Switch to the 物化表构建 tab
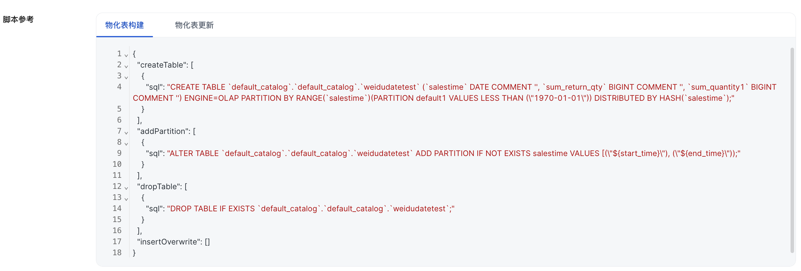Viewport: 801px width, 271px height. point(124,25)
